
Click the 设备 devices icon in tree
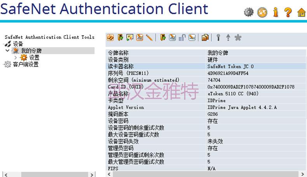pyautogui.click(x=8, y=44)
